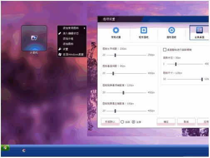Switch to the 矩形面板 square-icon tab
This screenshot has width=210, height=158.
[144, 33]
